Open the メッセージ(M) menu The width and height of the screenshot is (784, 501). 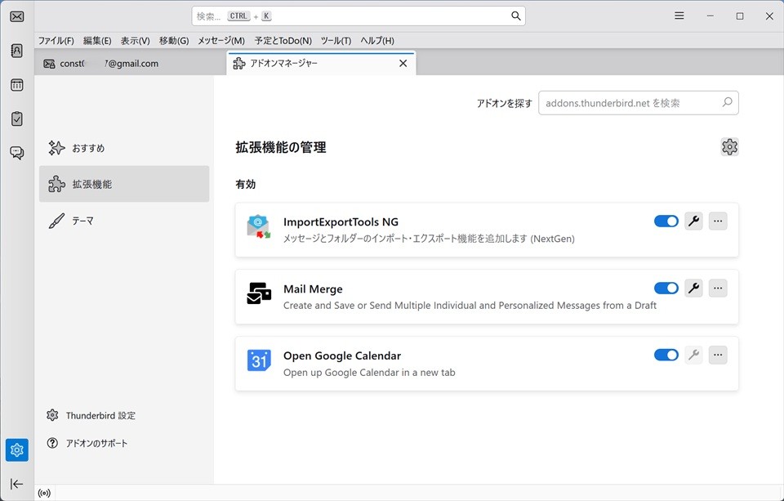tap(221, 41)
